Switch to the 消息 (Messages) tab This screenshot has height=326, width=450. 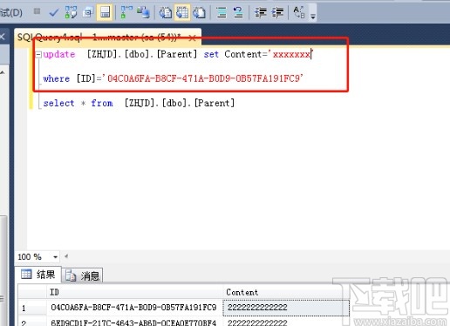click(83, 275)
